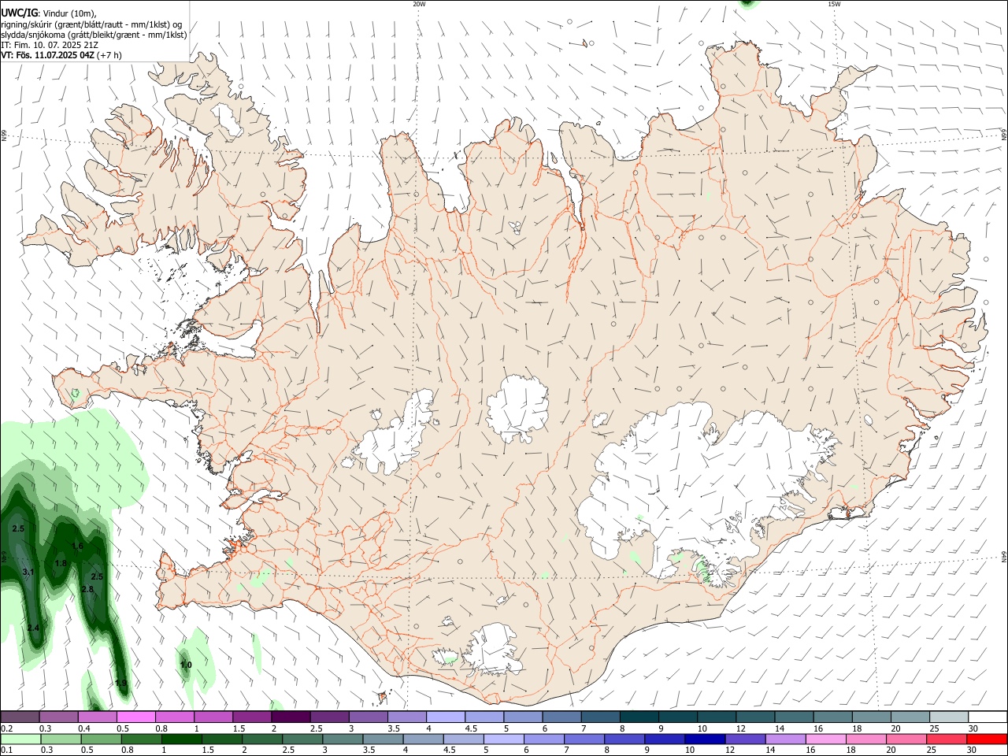
Task: Click the 'rigning/skúrir' legend description line
Action: pos(92,24)
